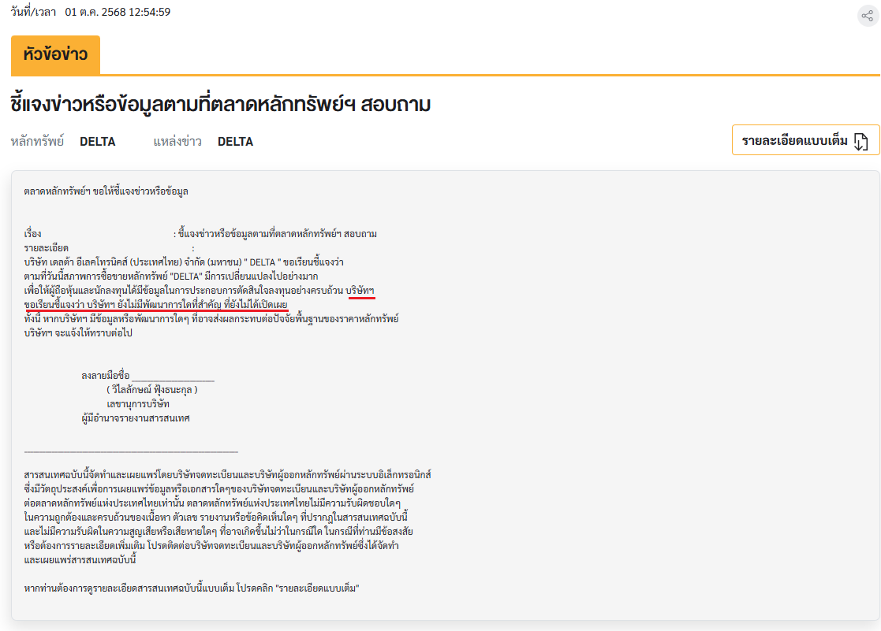This screenshot has width=881, height=631.
Task: Click the แหล่งข่าว label
Action: click(x=177, y=142)
